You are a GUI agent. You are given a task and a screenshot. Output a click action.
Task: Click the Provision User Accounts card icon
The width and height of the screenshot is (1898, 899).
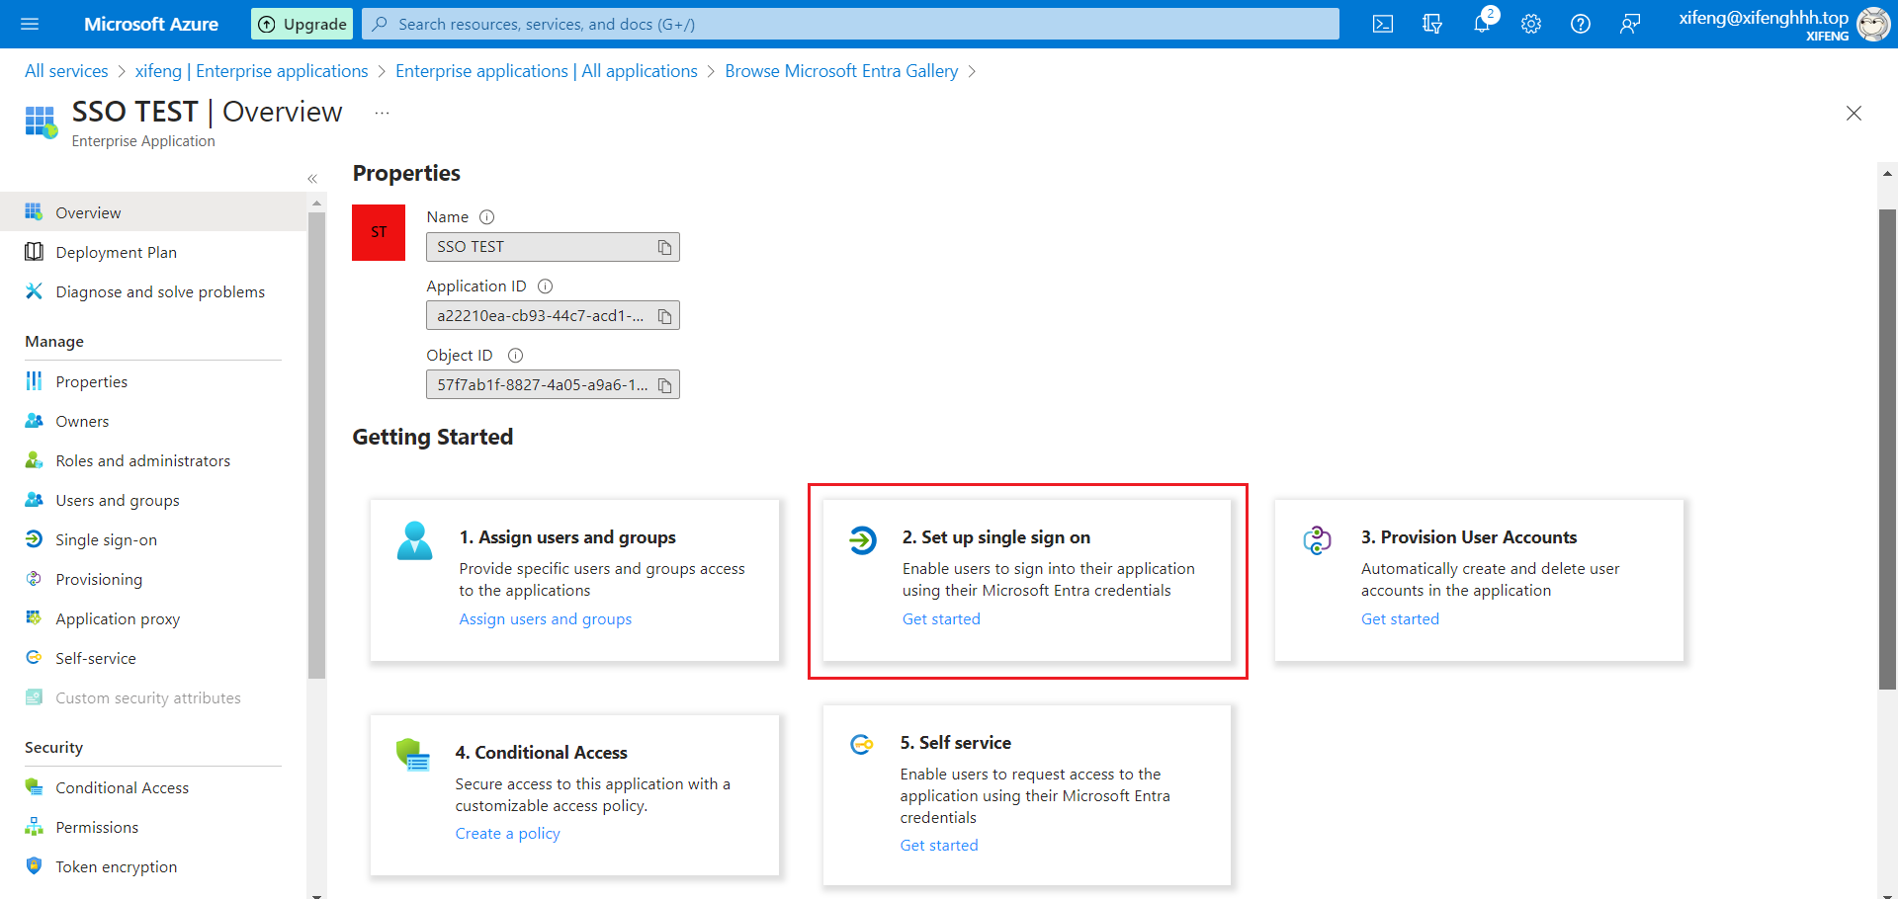pyautogui.click(x=1317, y=540)
